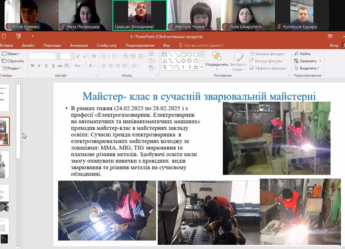Switch to the Анимация tab
The width and height of the screenshot is (345, 249).
[x=79, y=45]
